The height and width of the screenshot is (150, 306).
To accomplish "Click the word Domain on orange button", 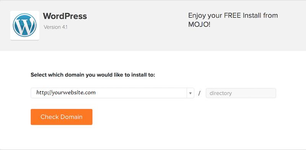I will pos(72,117).
